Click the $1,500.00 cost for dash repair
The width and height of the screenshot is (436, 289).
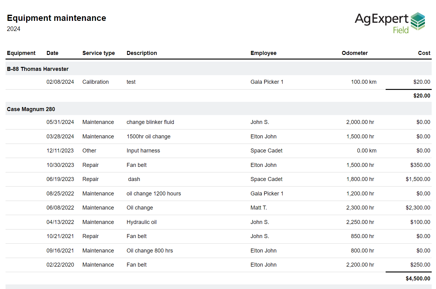(418, 179)
